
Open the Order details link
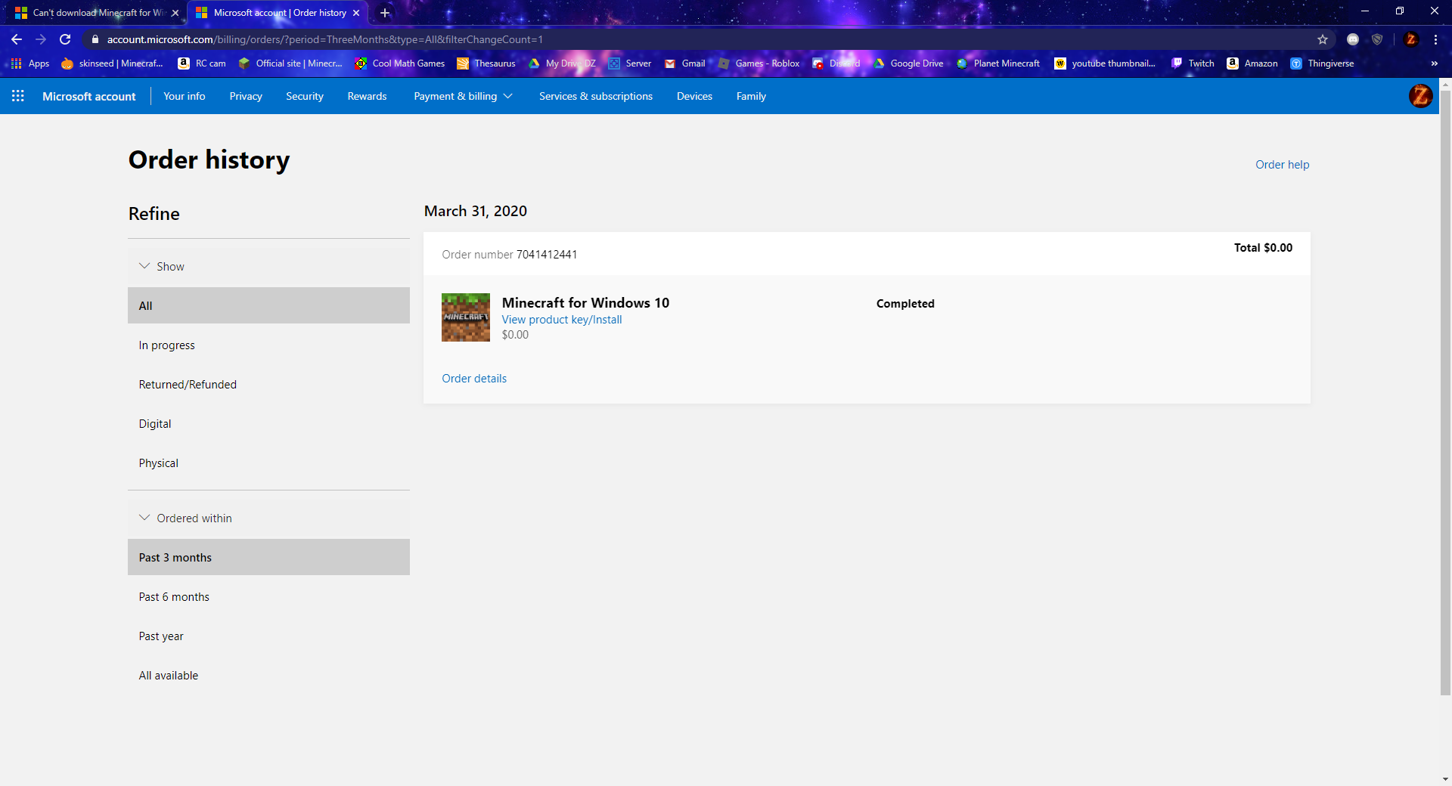click(474, 379)
